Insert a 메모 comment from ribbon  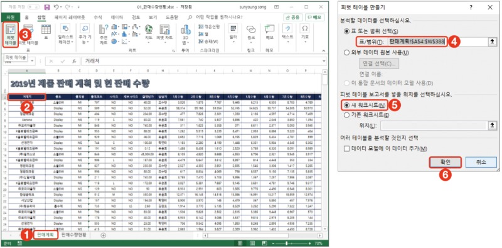[270, 32]
